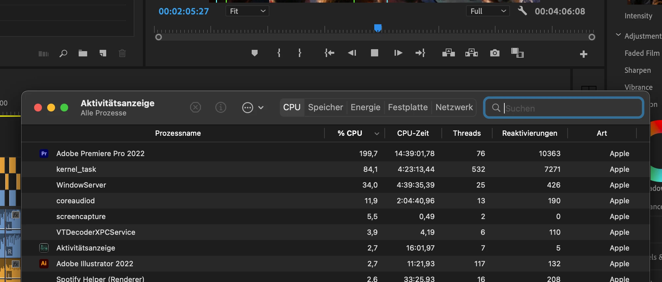The height and width of the screenshot is (282, 662).
Task: Go to Out point in Premiere monitor
Action: click(x=420, y=53)
